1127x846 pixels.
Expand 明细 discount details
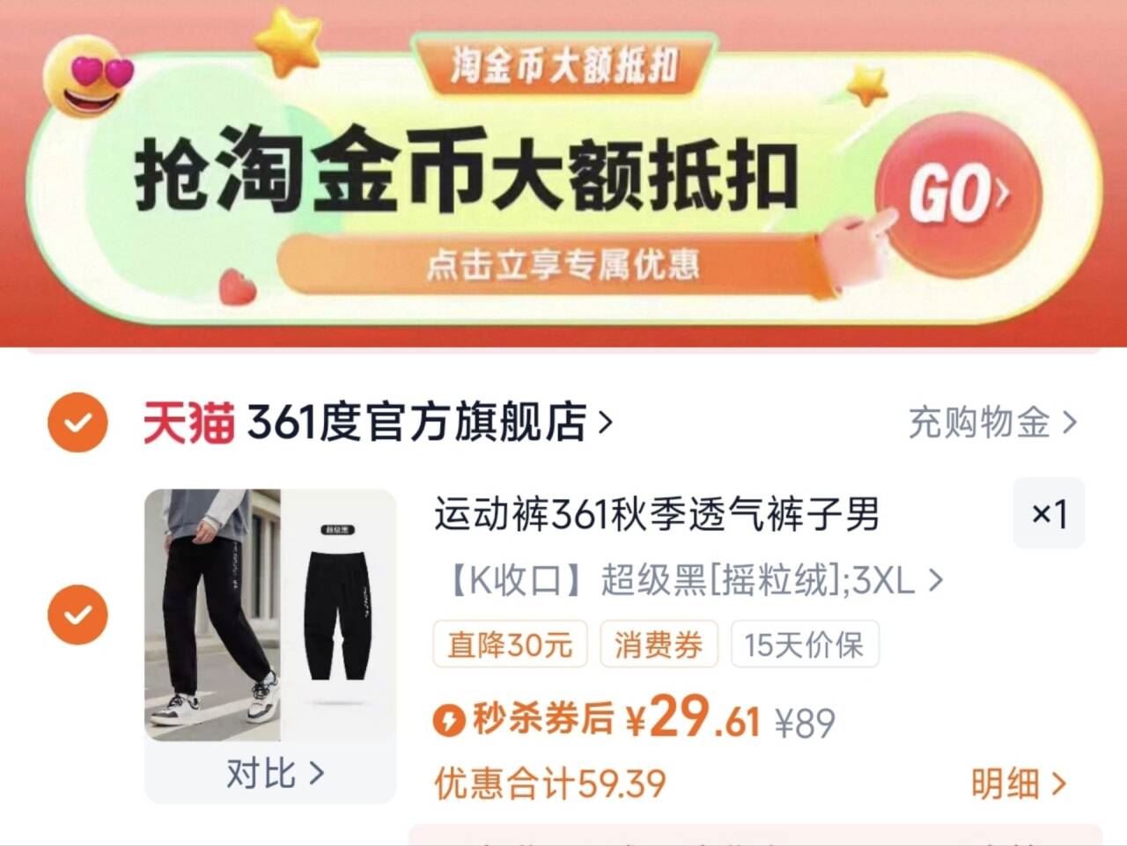tap(1019, 783)
